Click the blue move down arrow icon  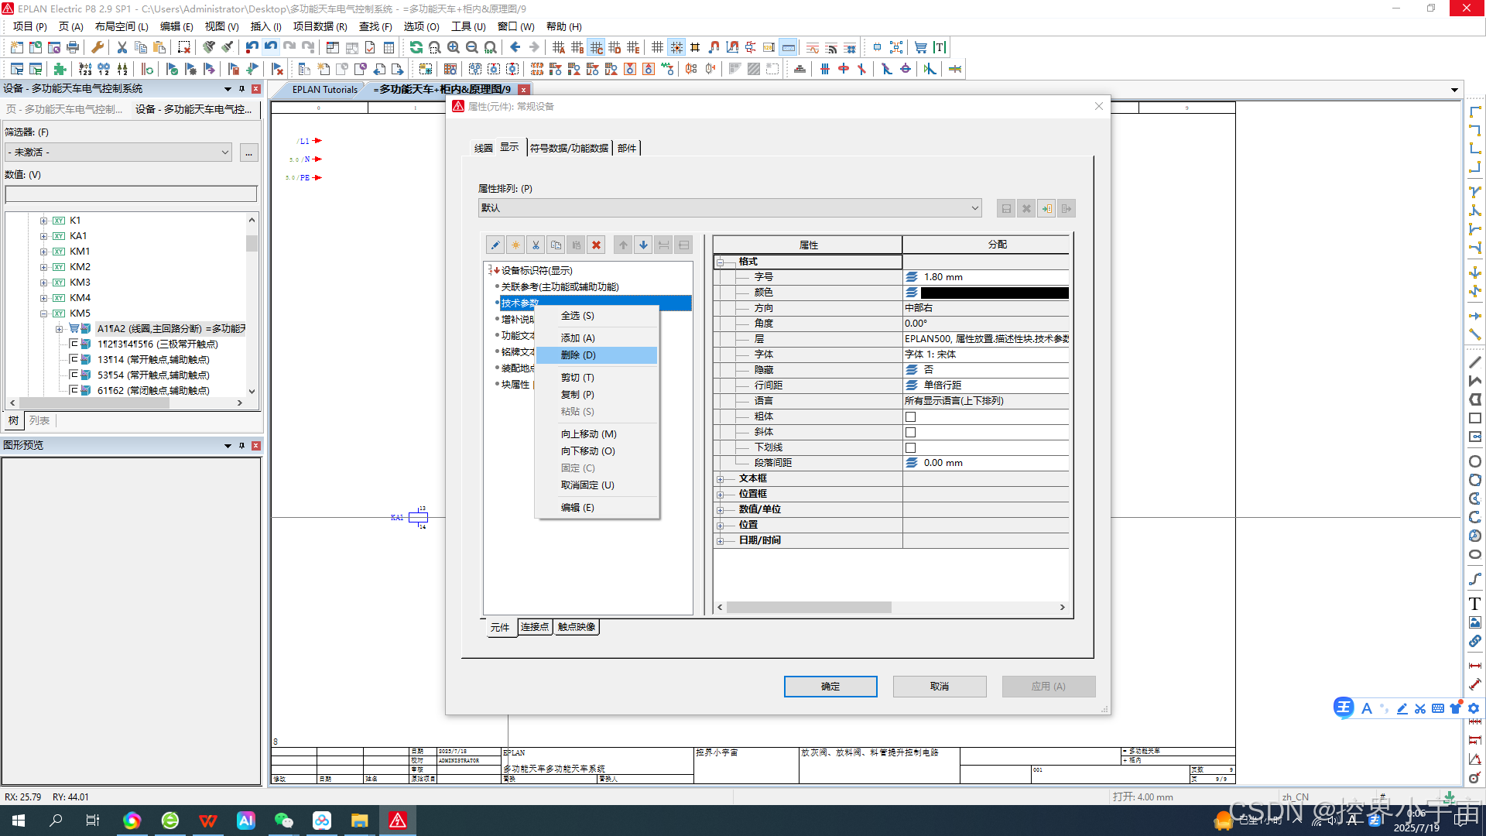coord(643,245)
